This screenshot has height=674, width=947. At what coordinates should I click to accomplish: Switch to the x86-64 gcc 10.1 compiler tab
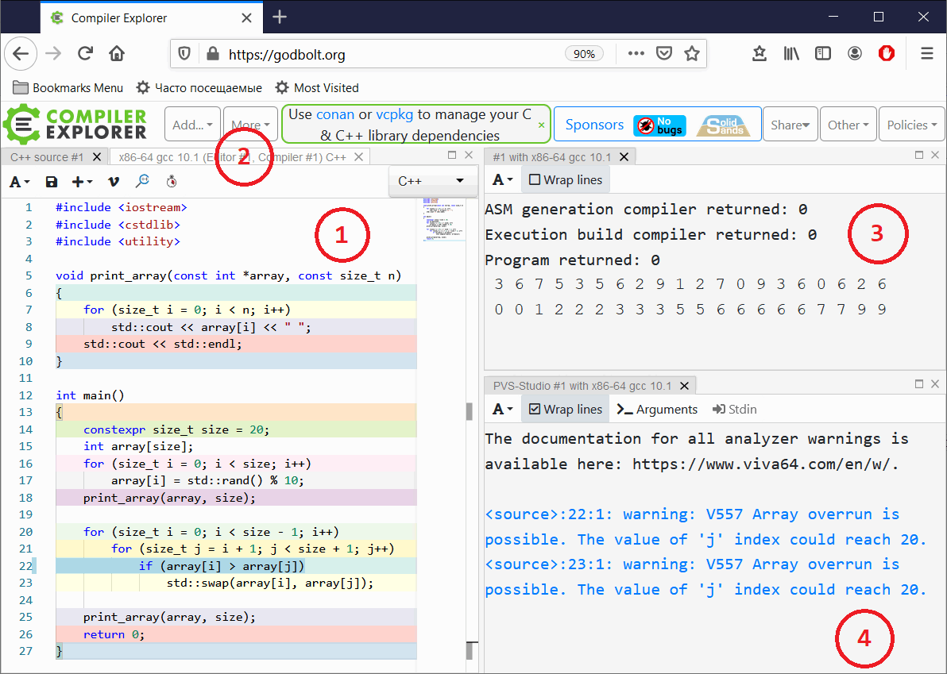(230, 157)
